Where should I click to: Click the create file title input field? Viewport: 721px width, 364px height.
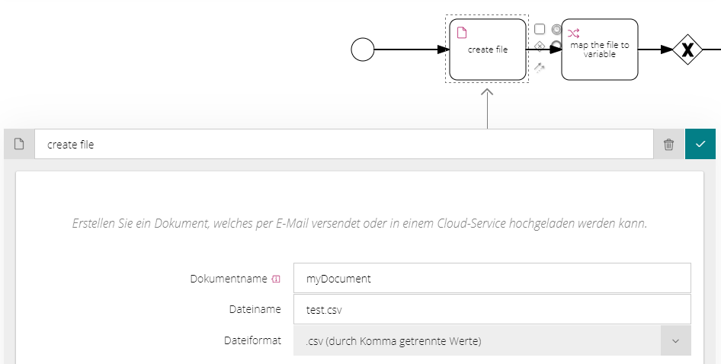point(344,145)
